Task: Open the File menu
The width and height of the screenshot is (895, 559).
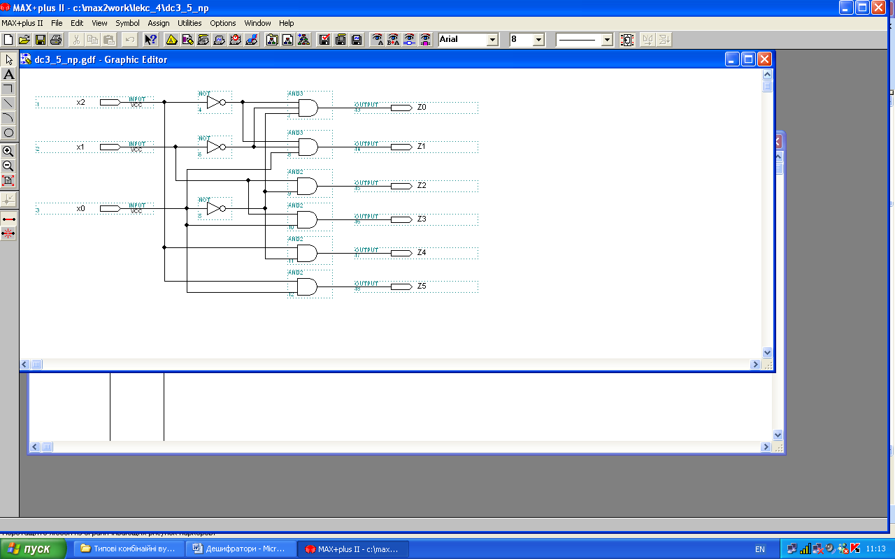Action: 57,23
